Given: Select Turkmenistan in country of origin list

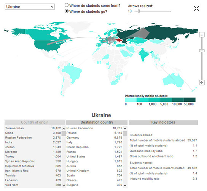Looking at the screenshot, I should coord(33,128).
